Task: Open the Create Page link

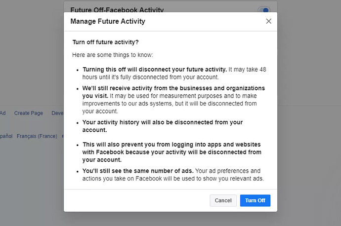Action: (x=29, y=113)
